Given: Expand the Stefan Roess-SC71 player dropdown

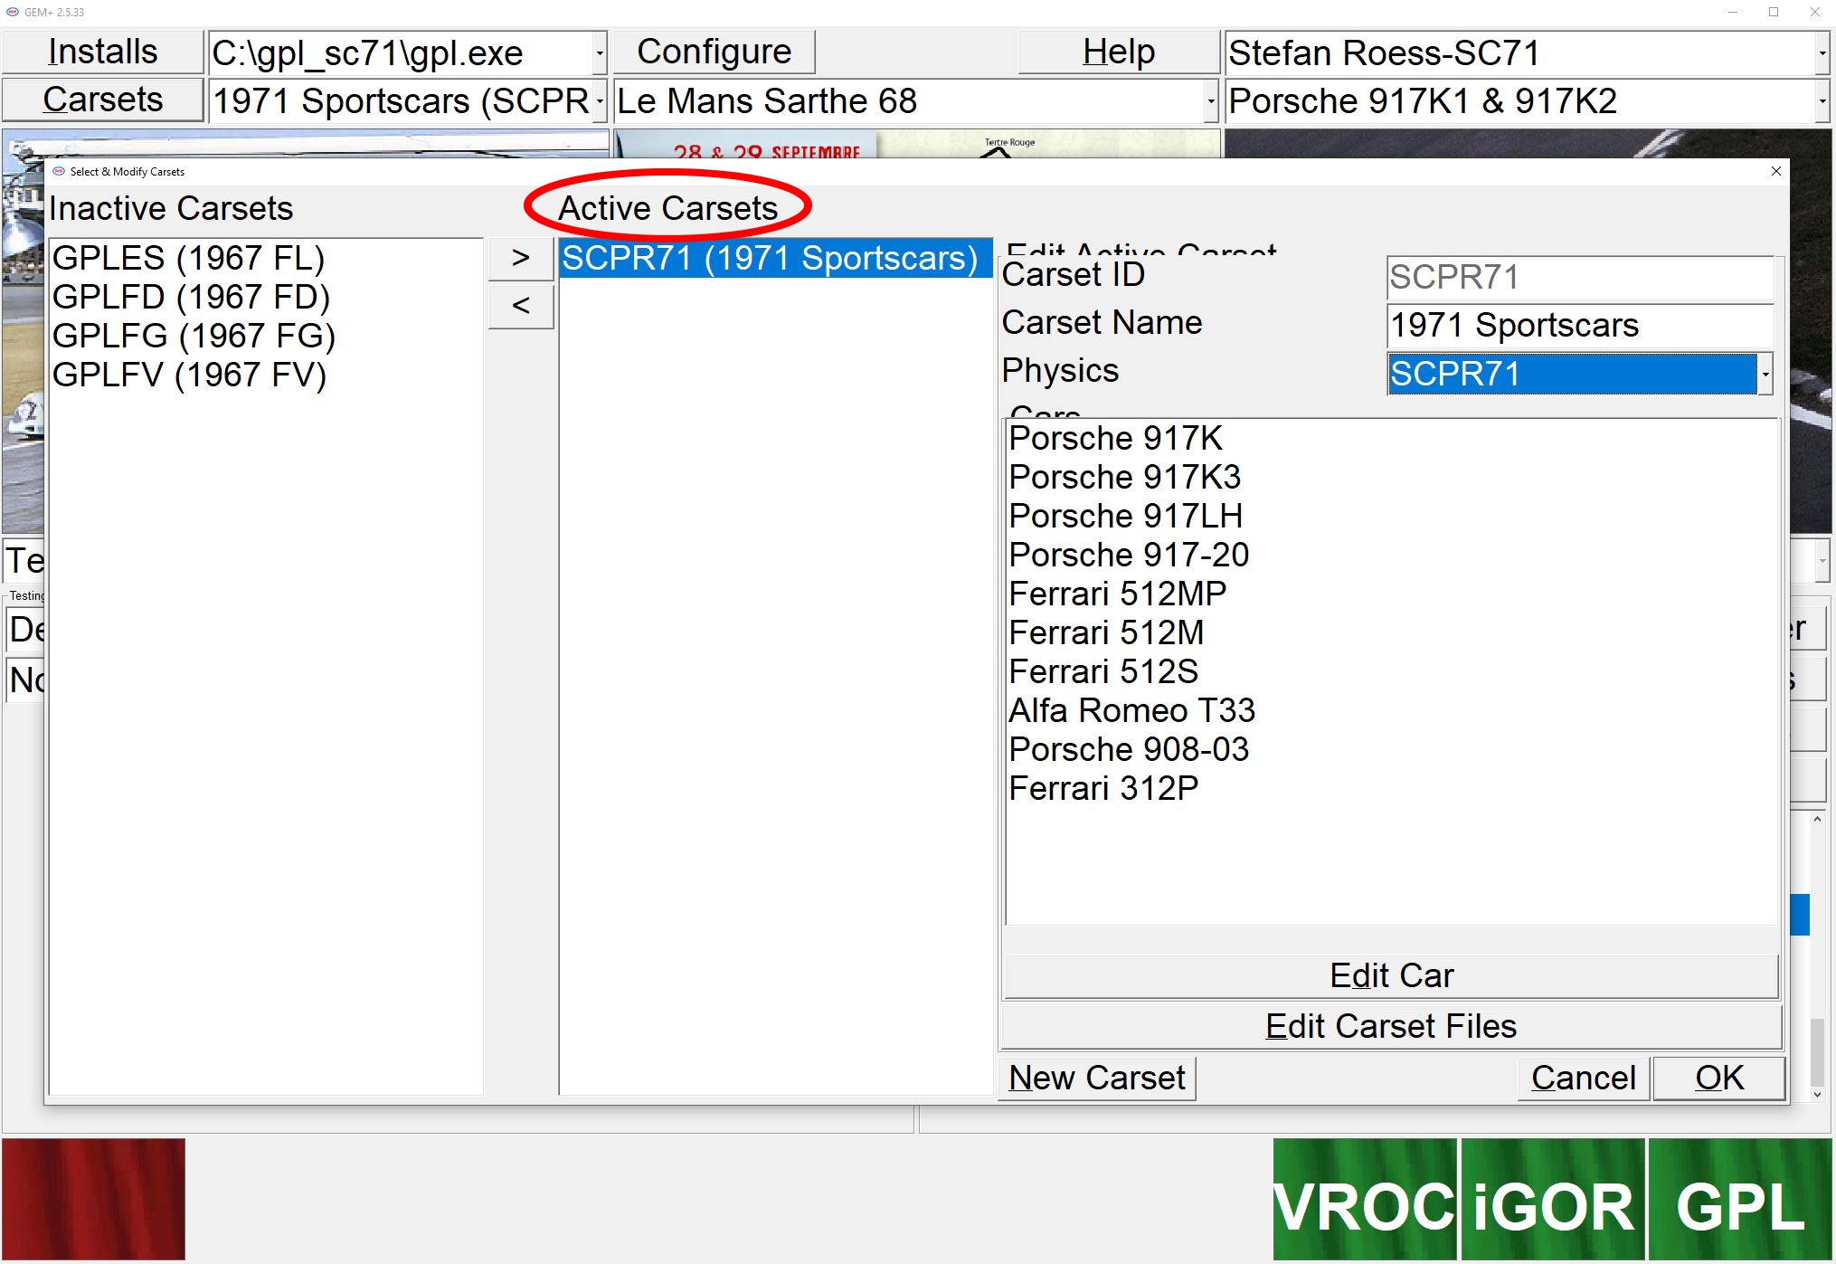Looking at the screenshot, I should [1822, 52].
